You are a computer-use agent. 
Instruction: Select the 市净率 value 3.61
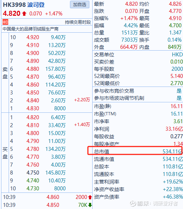pyautogui.click(x=178, y=121)
